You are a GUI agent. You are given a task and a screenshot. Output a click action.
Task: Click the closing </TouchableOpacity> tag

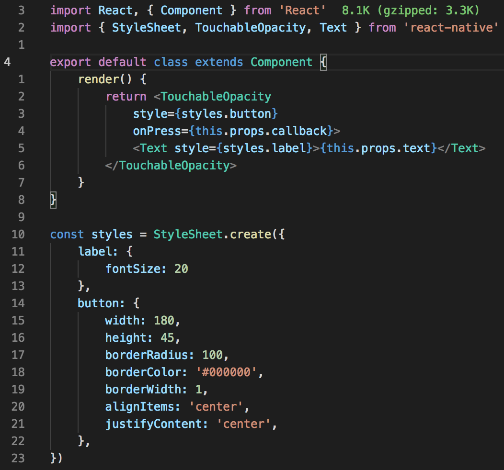coord(171,166)
